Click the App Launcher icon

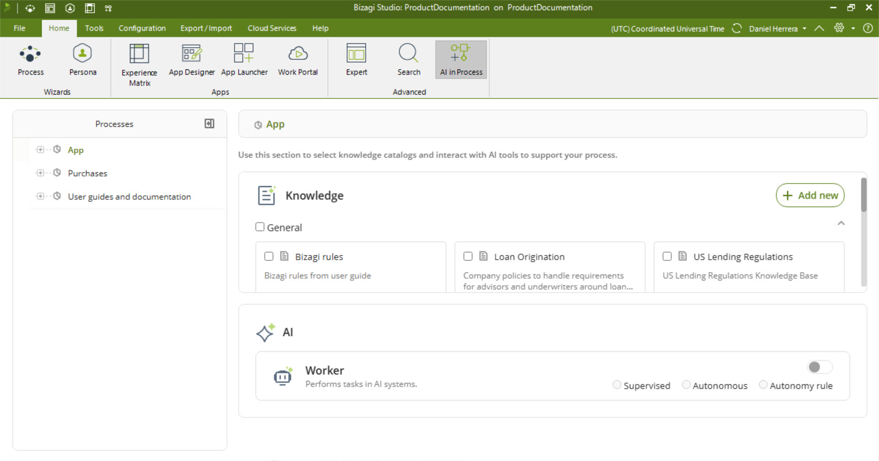pyautogui.click(x=244, y=60)
